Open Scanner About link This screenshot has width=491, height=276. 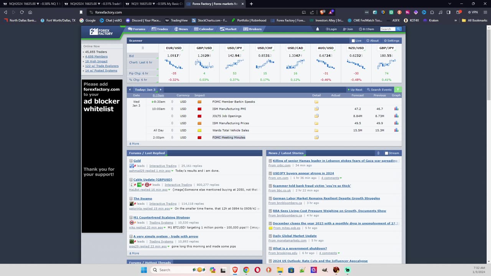click(x=372, y=41)
